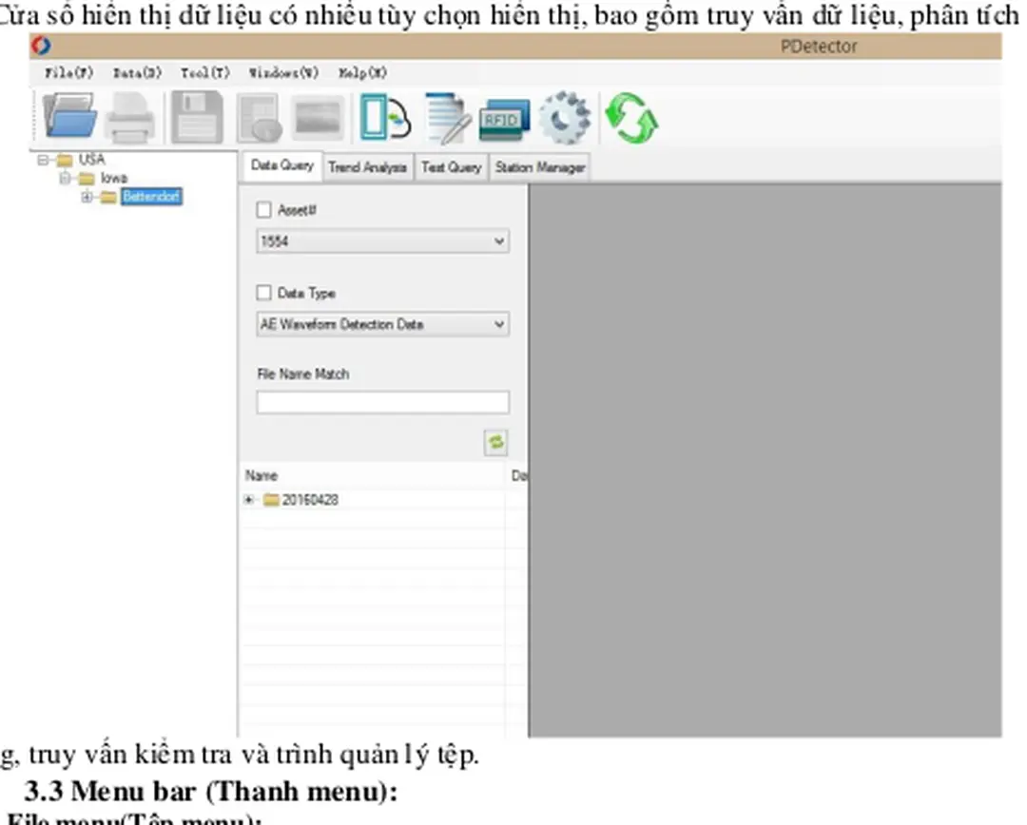Click the File Name Match text field
This screenshot has height=825, width=1027.
click(382, 402)
